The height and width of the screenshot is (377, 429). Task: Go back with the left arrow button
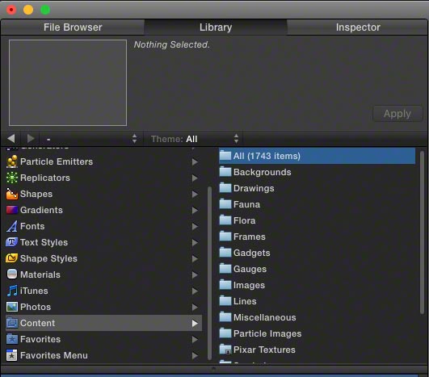click(11, 138)
